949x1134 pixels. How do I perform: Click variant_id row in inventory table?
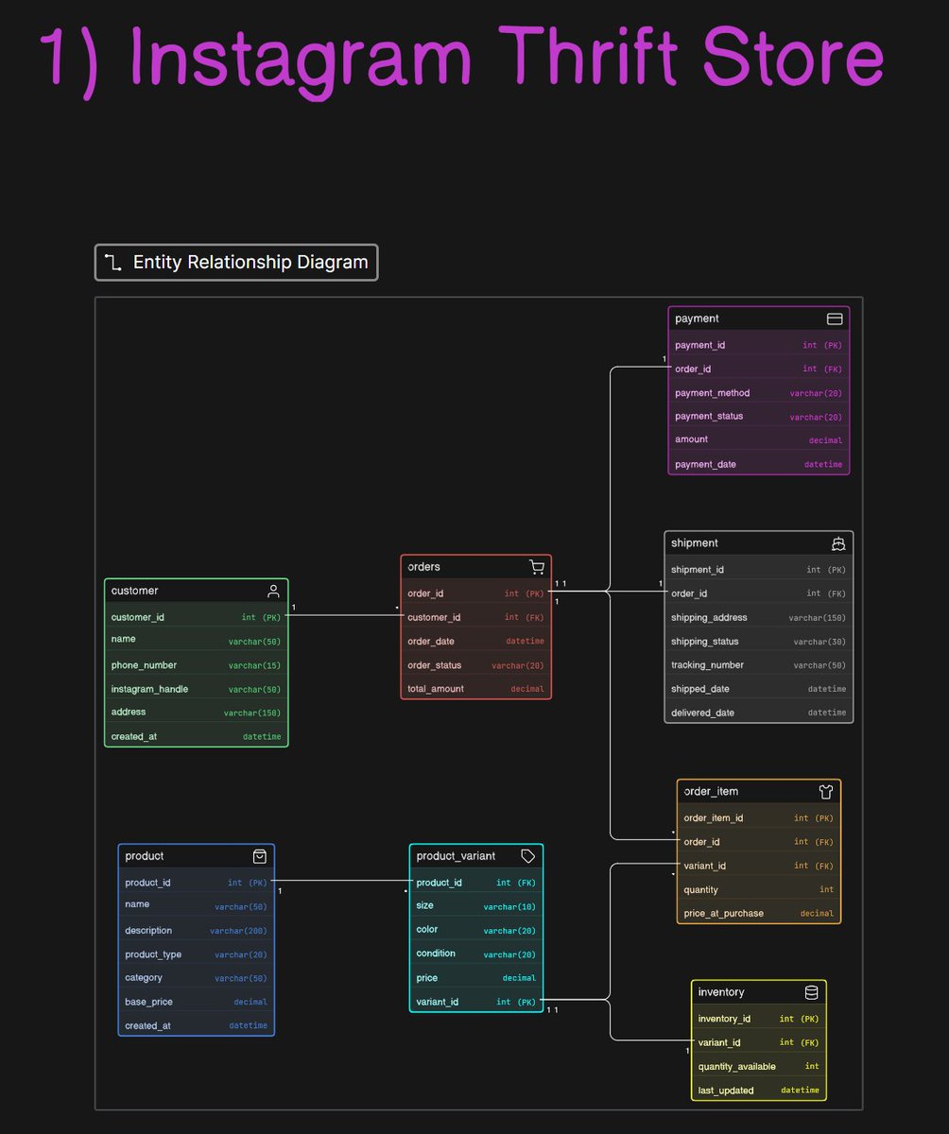point(759,1042)
